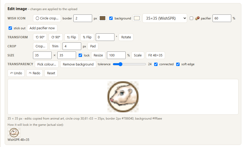Click the scale percent input field
This screenshot has width=245, height=147.
[116, 55]
